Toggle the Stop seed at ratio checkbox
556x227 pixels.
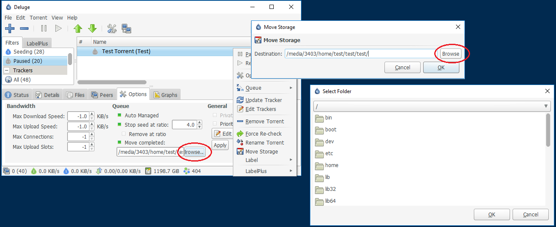pos(120,125)
